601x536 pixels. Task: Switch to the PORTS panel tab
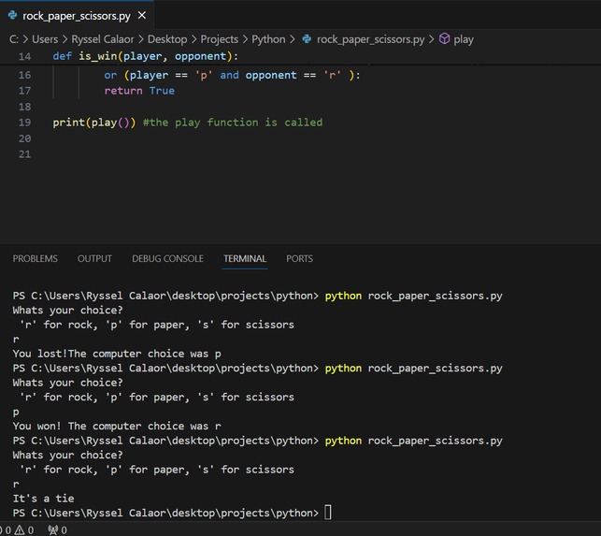[x=299, y=258]
